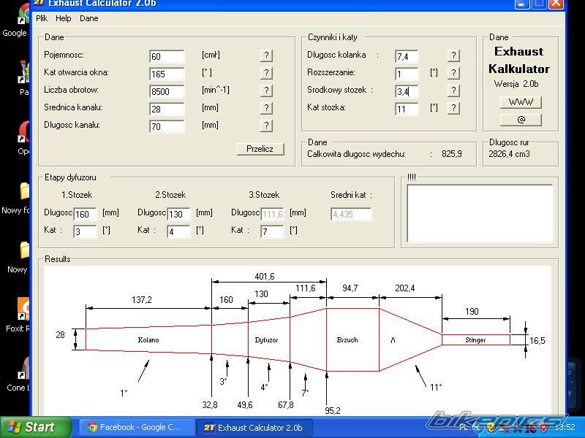Click the 401,6 dimension in the diagram
Viewport: 585px width, 438px height.
click(265, 277)
